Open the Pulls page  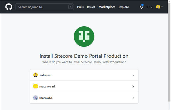(x=80, y=7)
